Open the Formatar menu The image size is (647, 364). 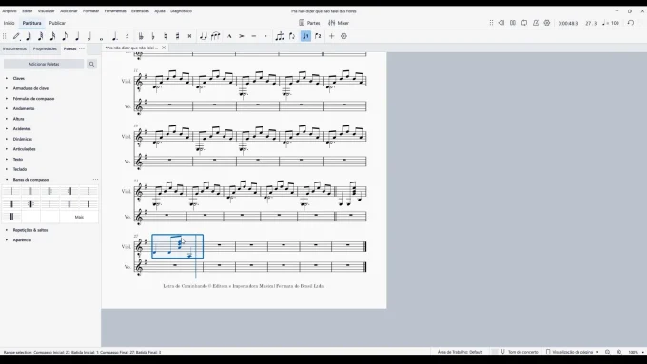(90, 11)
